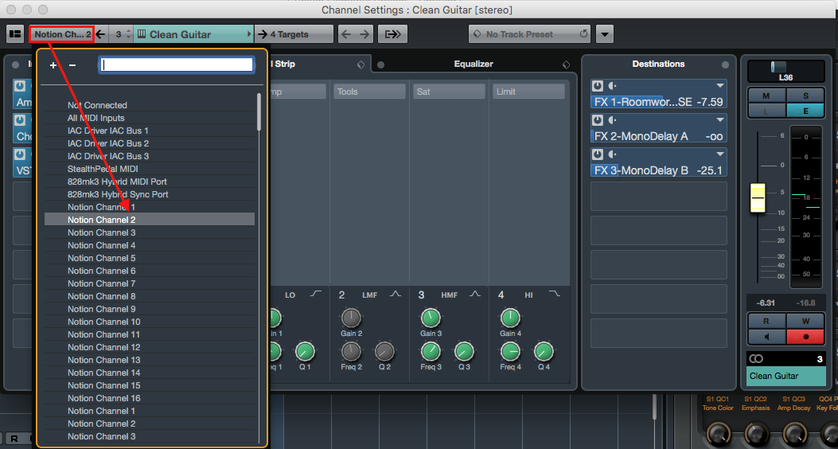Image resolution: width=838 pixels, height=449 pixels.
Task: Toggle Destinations section bypass dot
Action: 725,64
